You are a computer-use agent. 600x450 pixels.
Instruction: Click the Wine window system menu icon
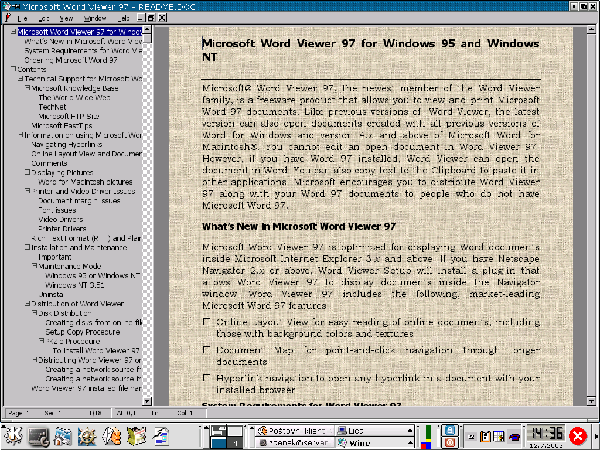point(7,6)
